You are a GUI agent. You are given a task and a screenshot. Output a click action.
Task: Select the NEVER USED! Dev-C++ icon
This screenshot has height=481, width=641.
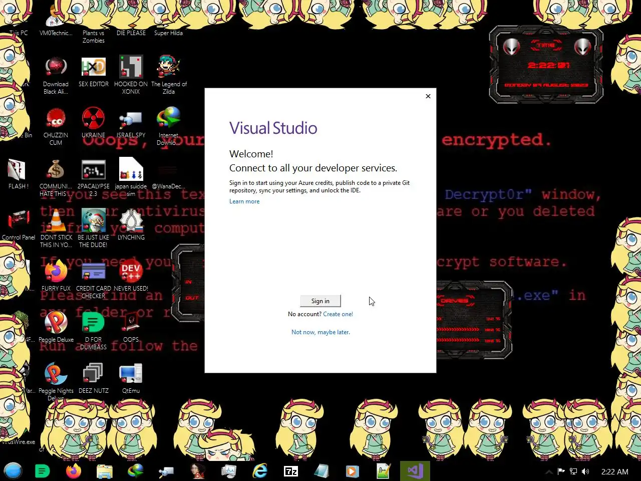[131, 276]
